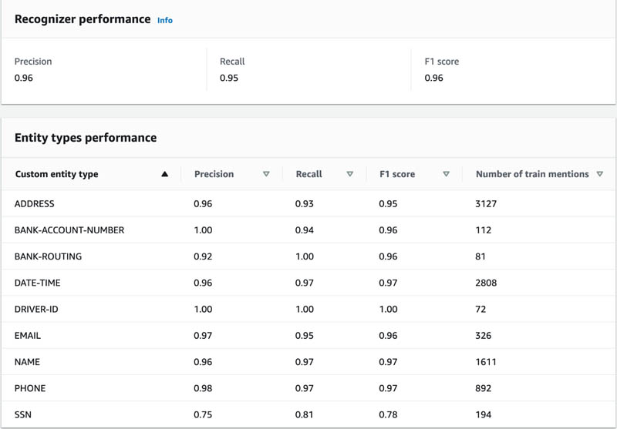Click the Number of train mentions header

532,174
